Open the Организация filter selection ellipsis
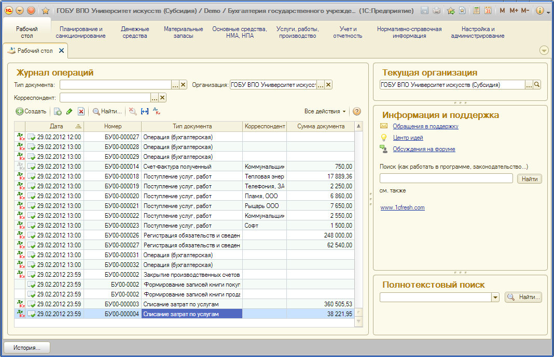Screen dimensions: 554x357 tap(321, 84)
